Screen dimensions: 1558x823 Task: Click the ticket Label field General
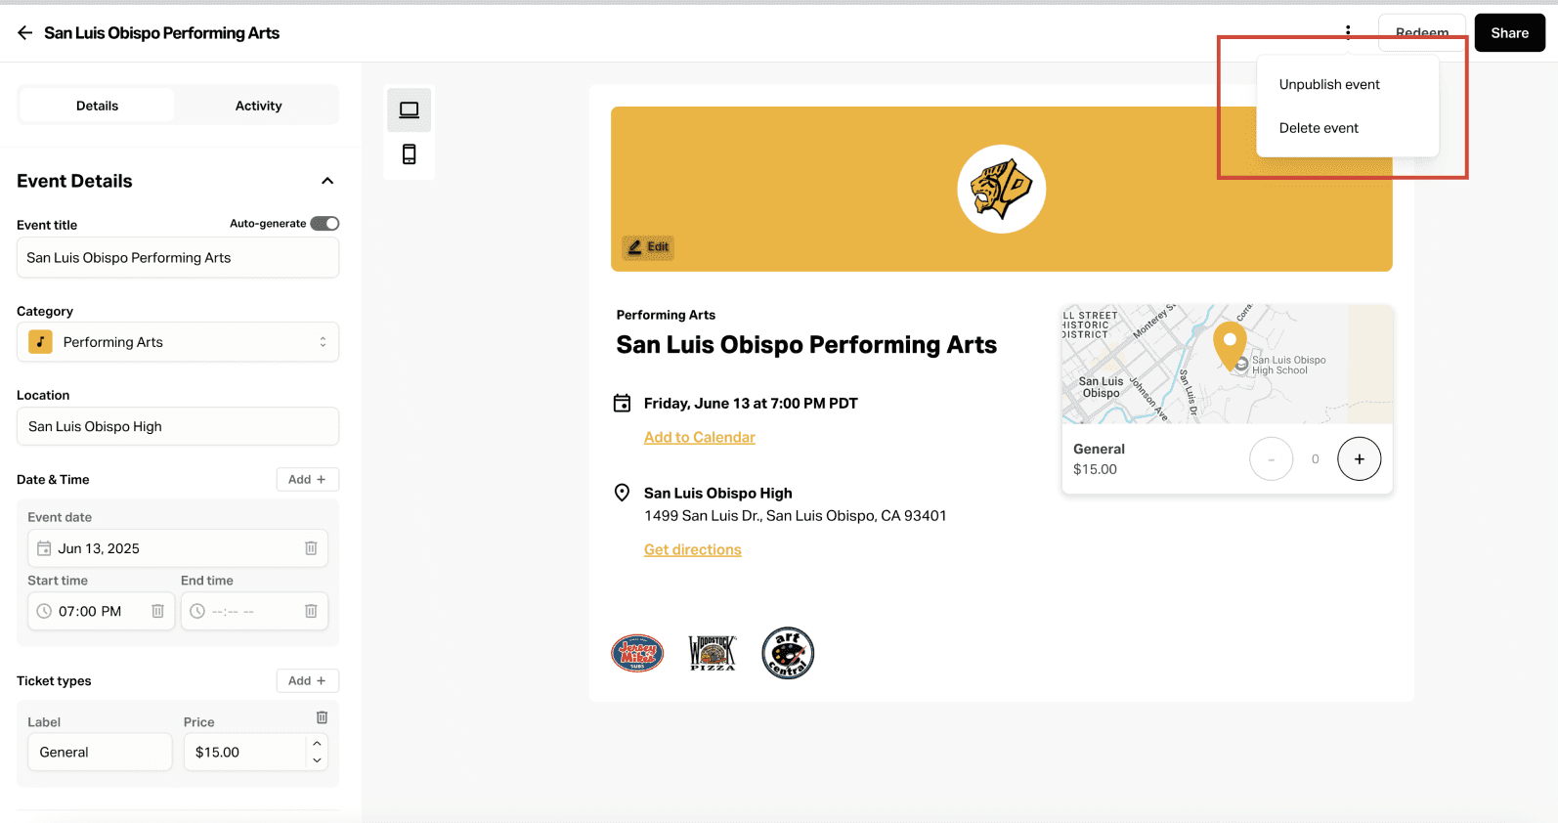click(100, 752)
